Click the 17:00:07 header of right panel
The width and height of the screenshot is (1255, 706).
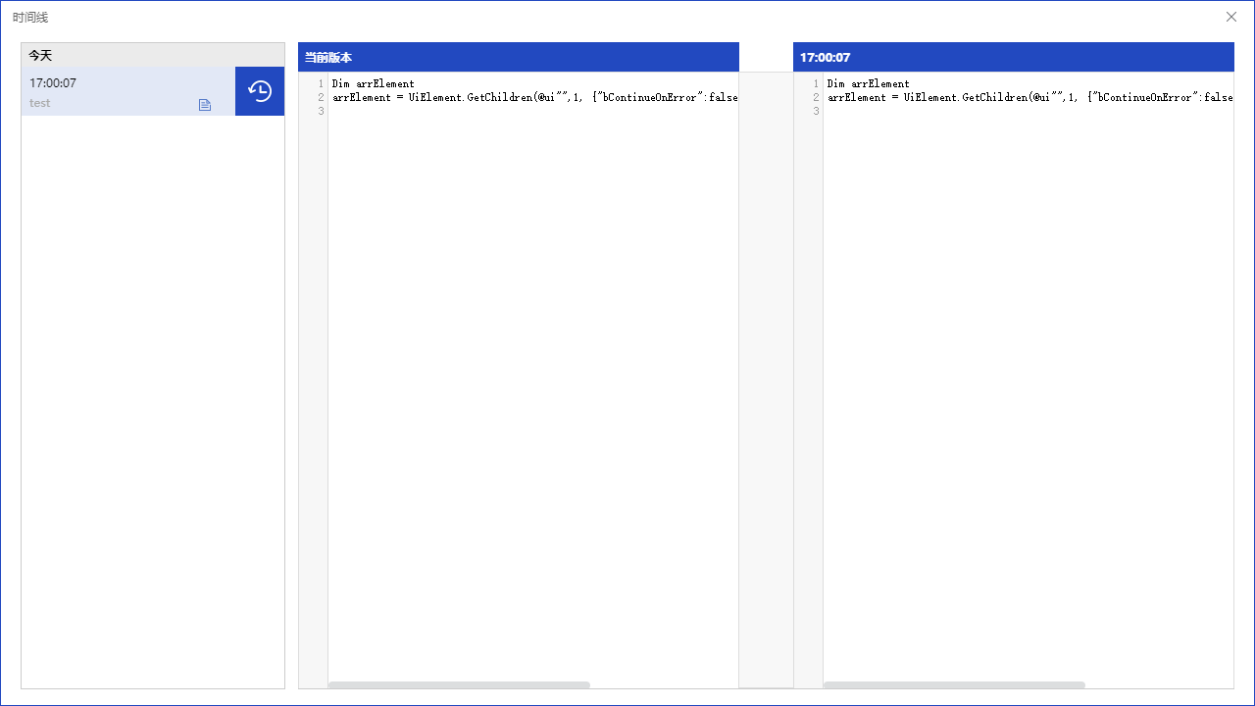pos(1014,57)
